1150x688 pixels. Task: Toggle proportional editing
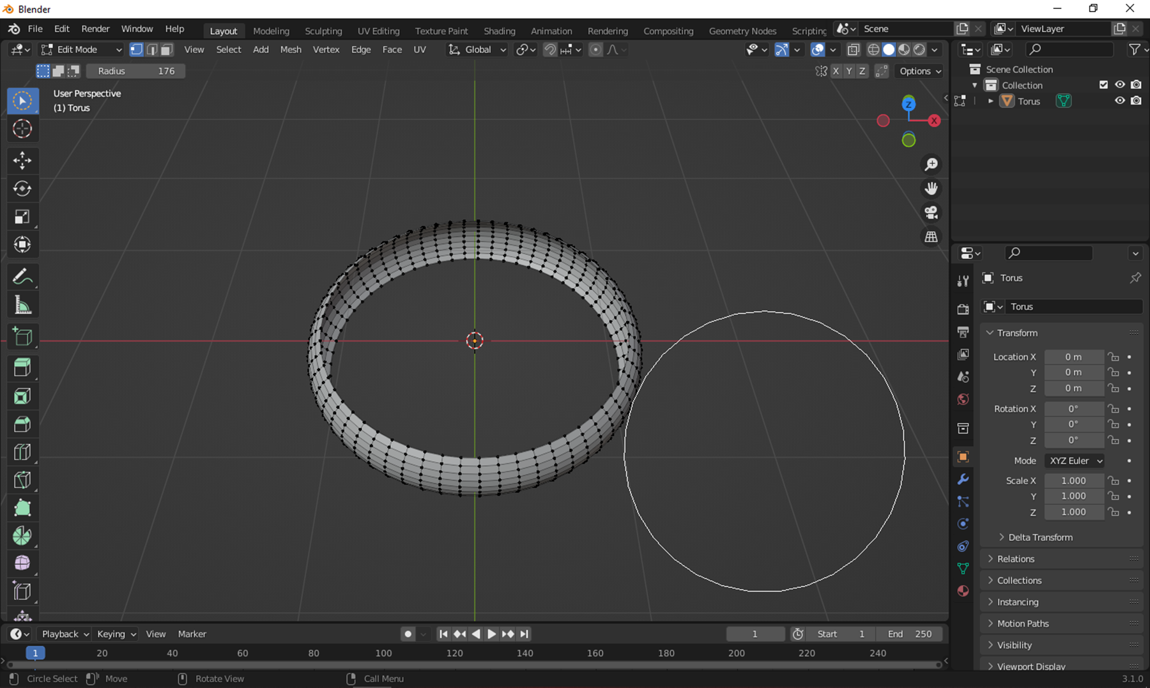click(x=595, y=49)
